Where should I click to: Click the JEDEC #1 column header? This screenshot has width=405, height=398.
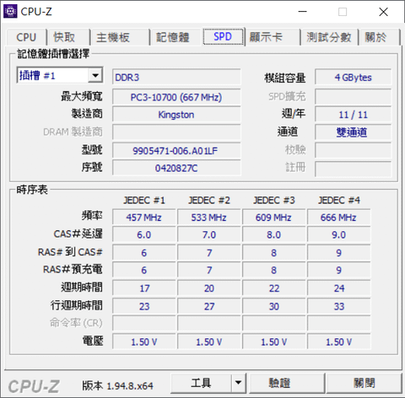click(144, 200)
